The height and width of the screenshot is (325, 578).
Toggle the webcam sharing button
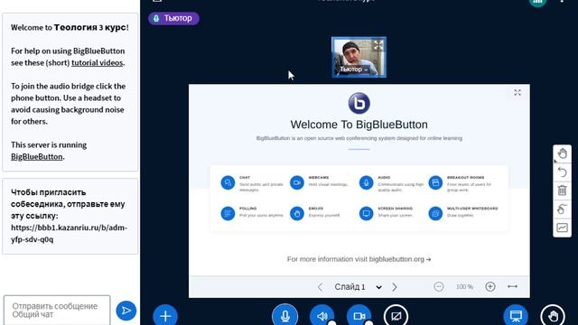point(359,316)
